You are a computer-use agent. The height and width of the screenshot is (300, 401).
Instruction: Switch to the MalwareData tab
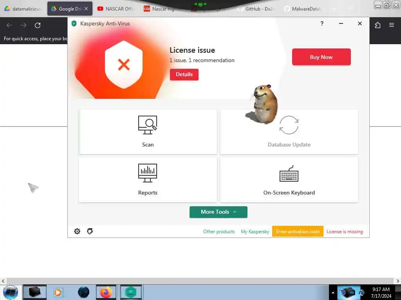[x=303, y=9]
